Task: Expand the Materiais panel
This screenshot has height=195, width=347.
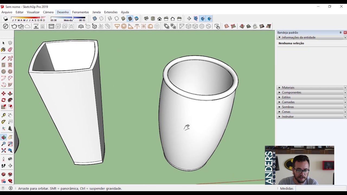Action: 311,87
